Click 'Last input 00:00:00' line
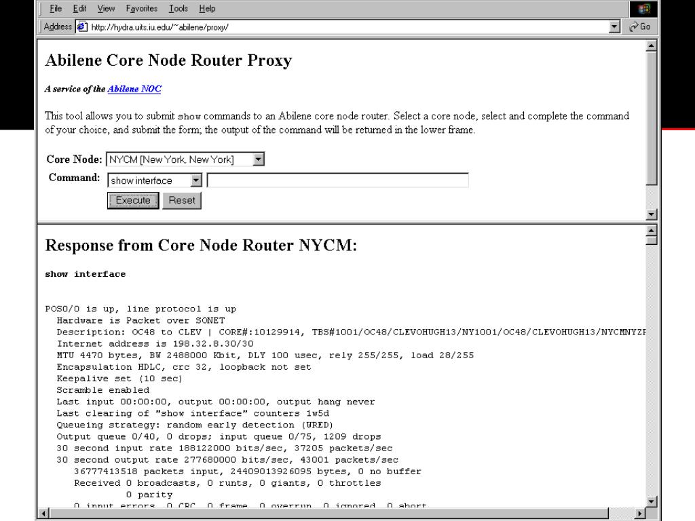 point(215,402)
